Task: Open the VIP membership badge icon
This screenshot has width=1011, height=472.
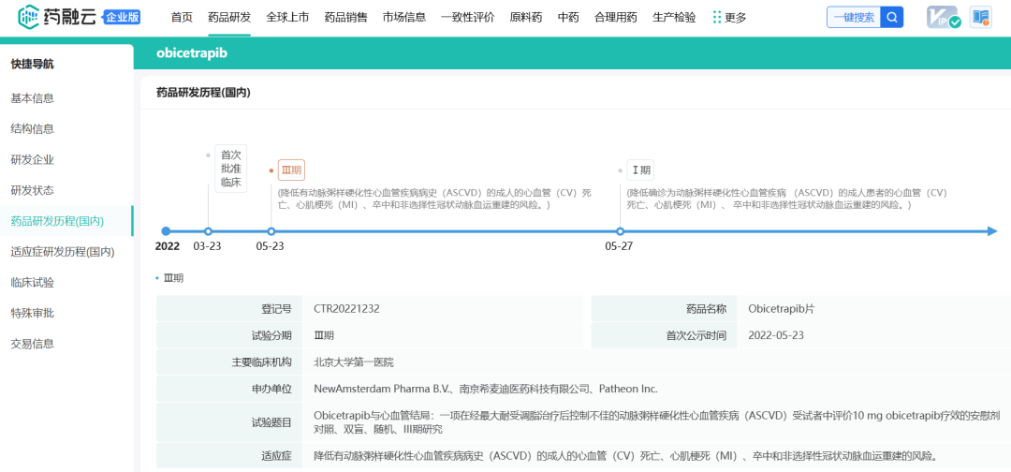Action: tap(943, 17)
